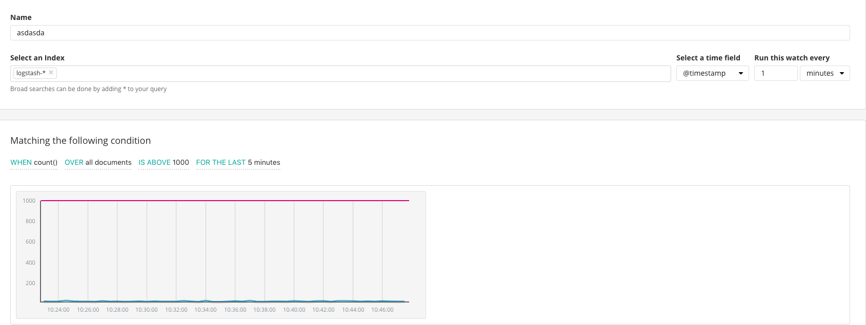This screenshot has height=325, width=866.
Task: Open the @timestamp time field dropdown
Action: pyautogui.click(x=712, y=73)
